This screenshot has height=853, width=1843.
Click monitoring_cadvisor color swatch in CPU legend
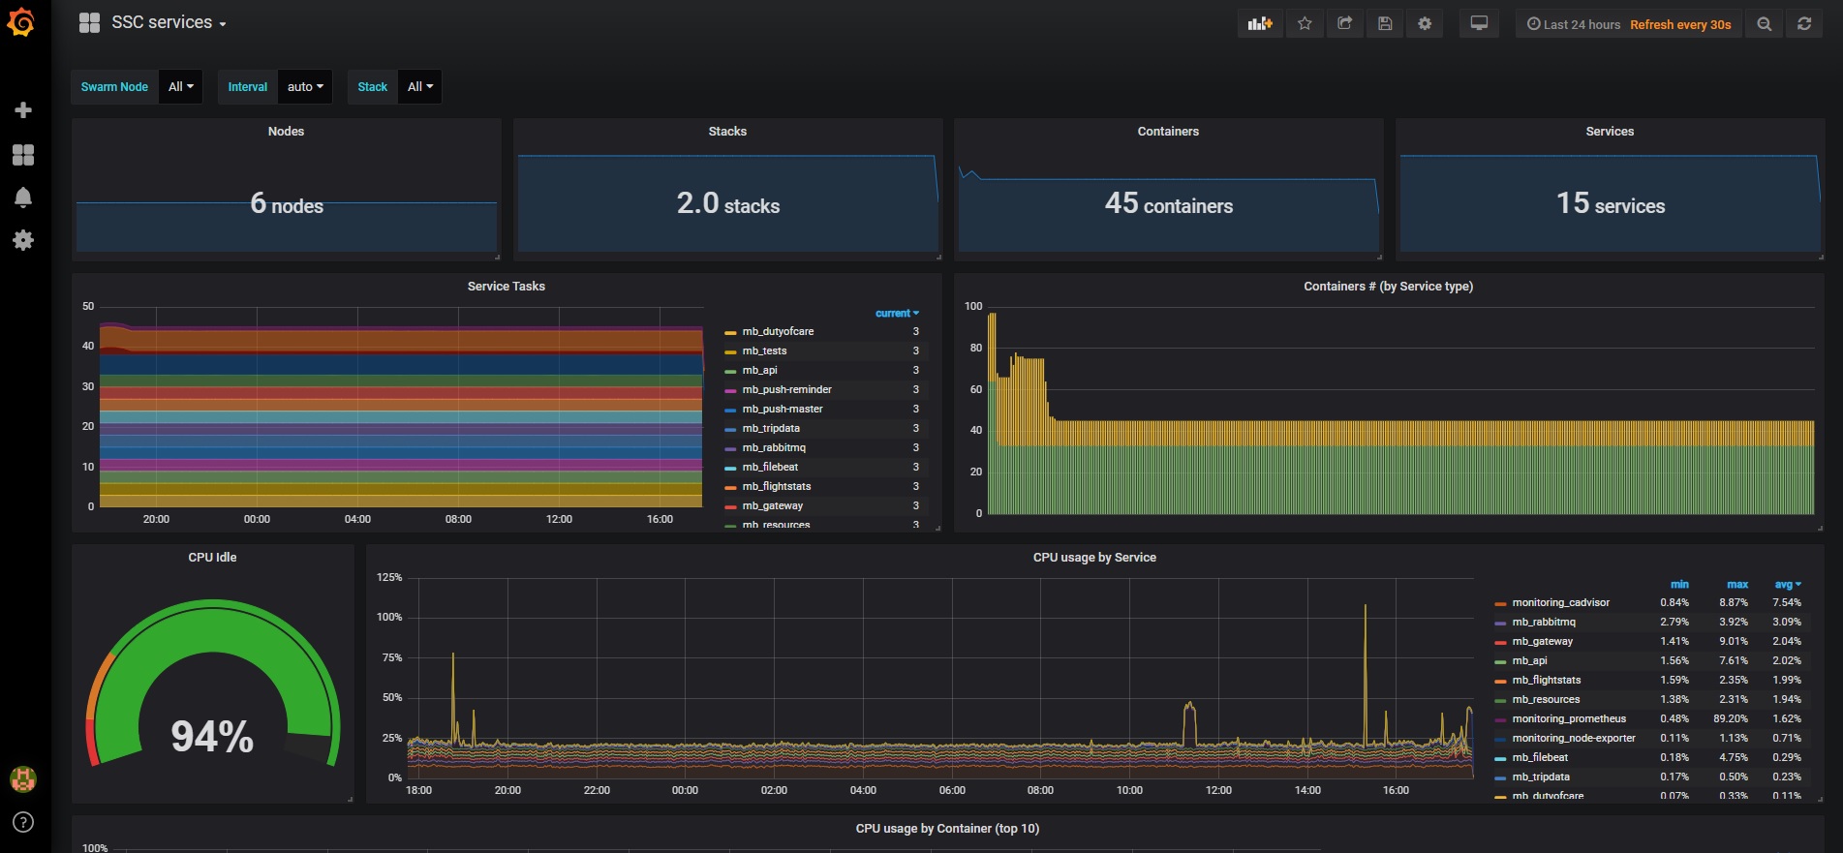click(1500, 603)
